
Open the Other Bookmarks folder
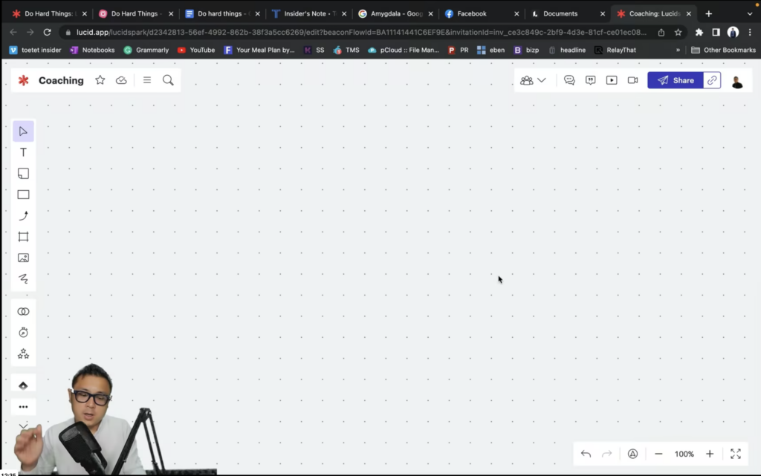pos(723,50)
